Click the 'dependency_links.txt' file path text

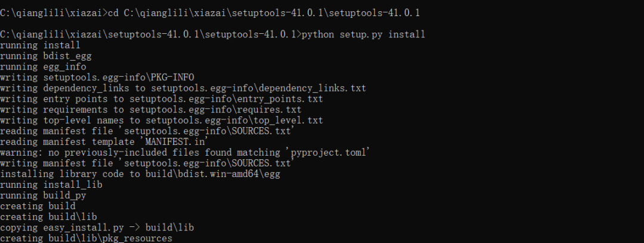(312, 88)
